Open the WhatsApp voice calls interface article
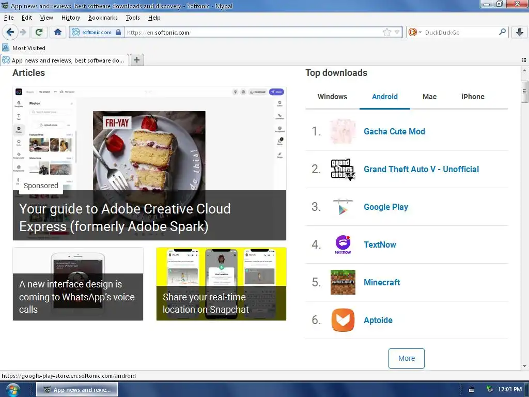 pos(78,284)
